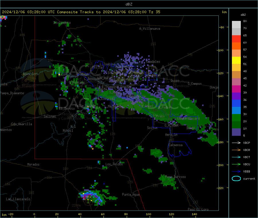258x218 pixels.
Task: Click the Salinas place label
Action: tap(50, 116)
